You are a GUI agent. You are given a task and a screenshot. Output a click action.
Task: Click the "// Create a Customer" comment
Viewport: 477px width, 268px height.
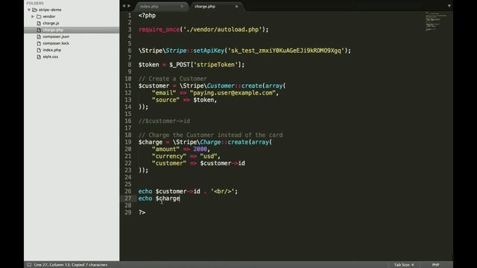pos(173,79)
